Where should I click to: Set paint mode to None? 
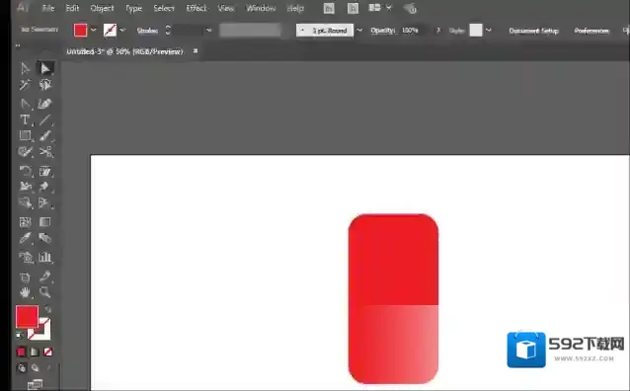pyautogui.click(x=47, y=352)
